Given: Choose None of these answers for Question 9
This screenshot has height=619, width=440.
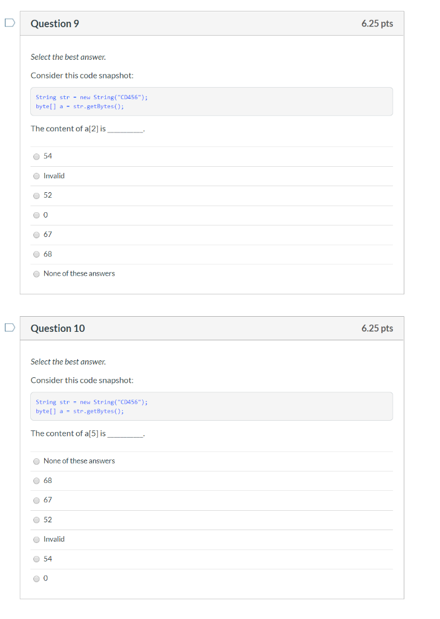Looking at the screenshot, I should [x=36, y=274].
